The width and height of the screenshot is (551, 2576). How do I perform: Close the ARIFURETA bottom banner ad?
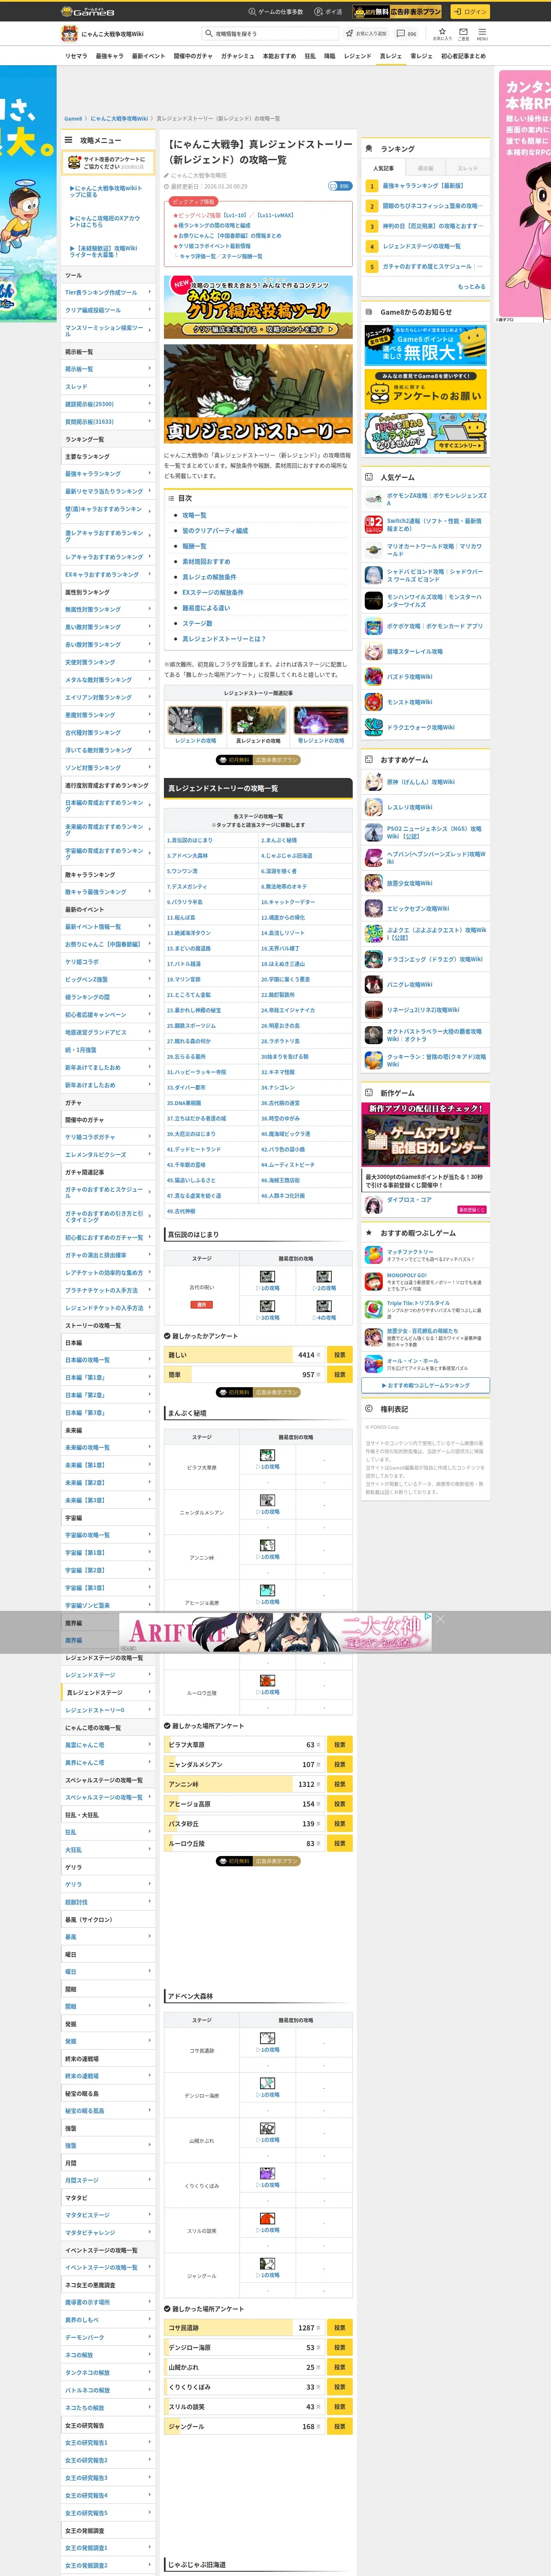point(439,1618)
